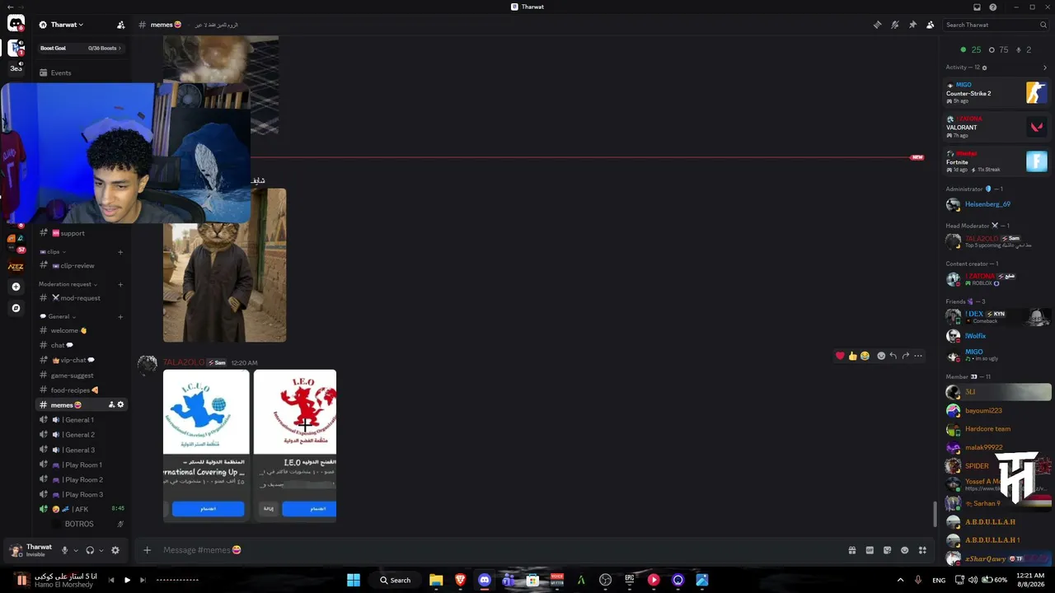
Task: Open Heisenberg_69 member profile
Action: 997,204
